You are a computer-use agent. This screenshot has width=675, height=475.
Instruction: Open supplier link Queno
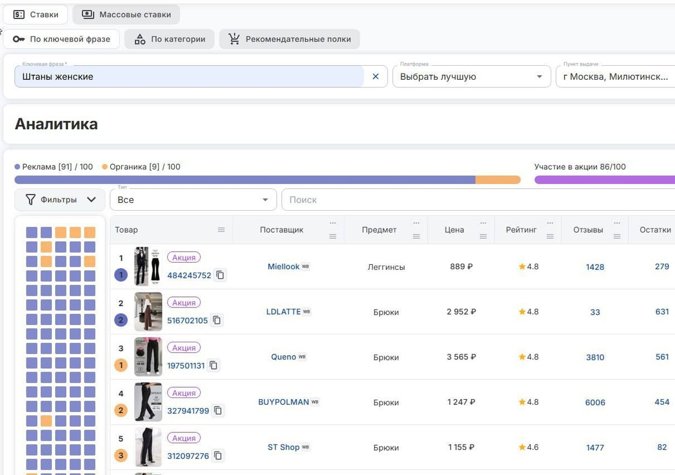click(283, 357)
